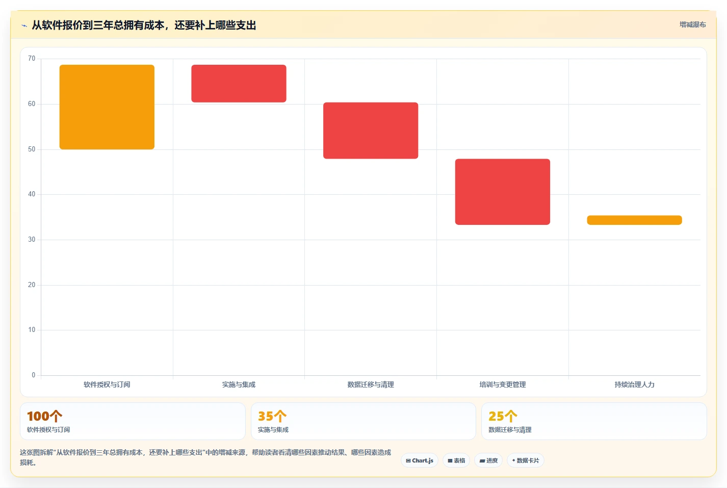Click the y-axis value 30
Image resolution: width=727 pixels, height=488 pixels.
point(32,240)
